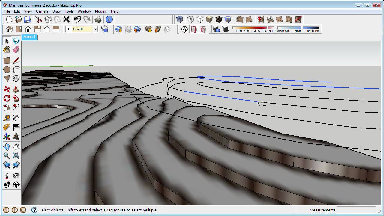Select the Position Camera tool
This screenshot has height=216, width=384.
click(7, 175)
